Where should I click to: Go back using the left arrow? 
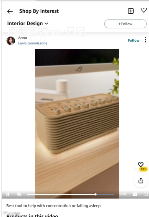click(x=10, y=11)
